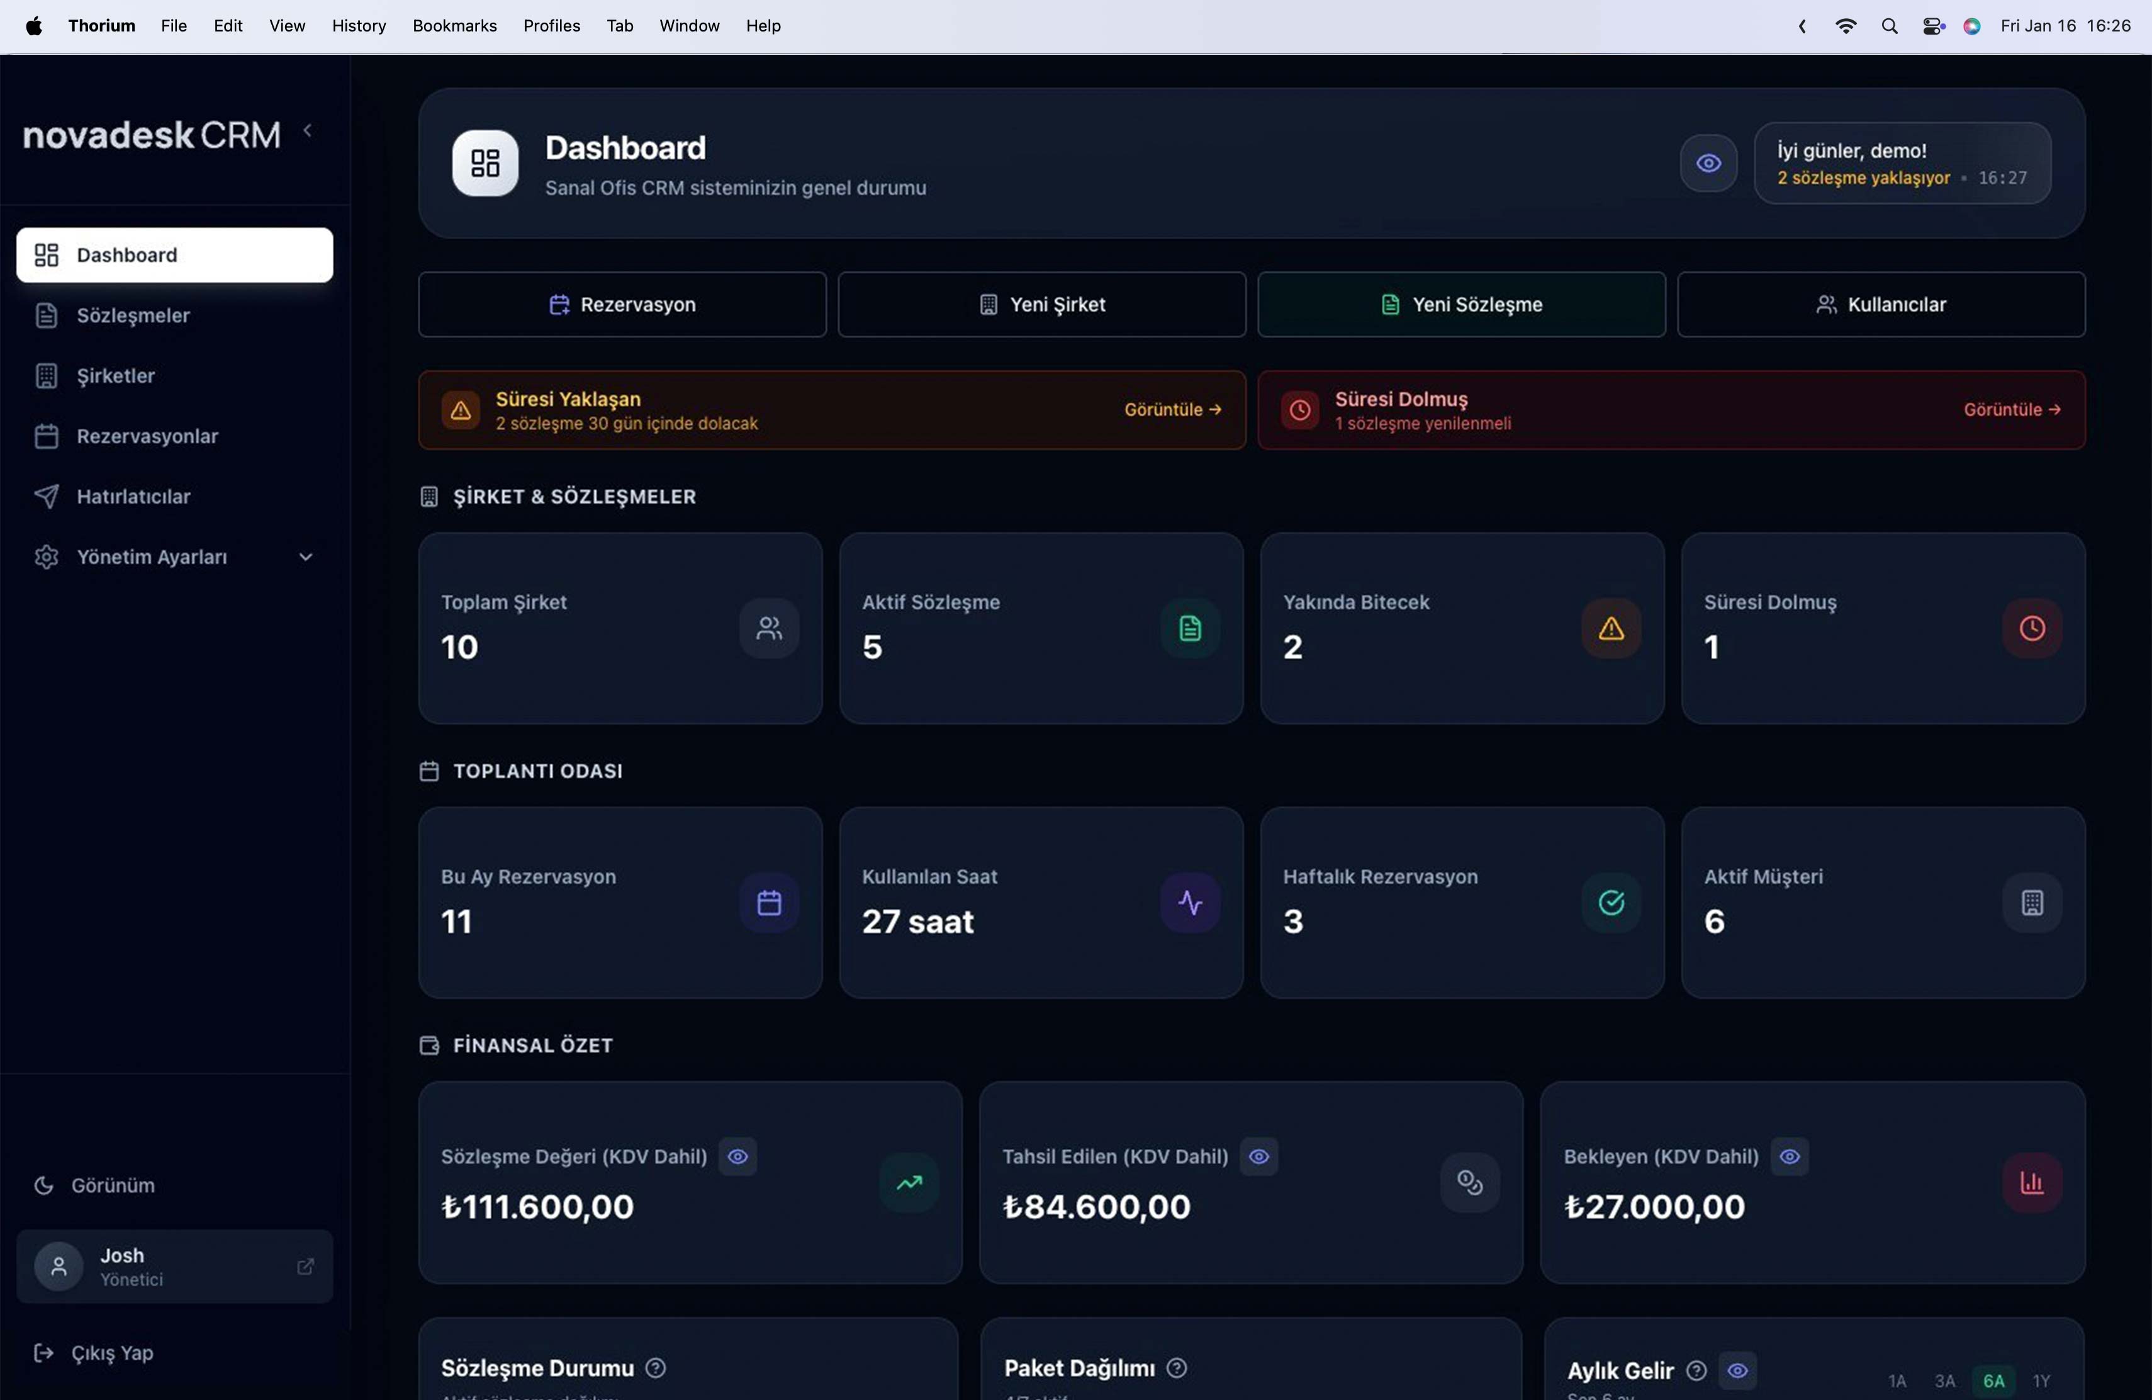Select the 1Y range for Aylık Gelir

click(2041, 1380)
